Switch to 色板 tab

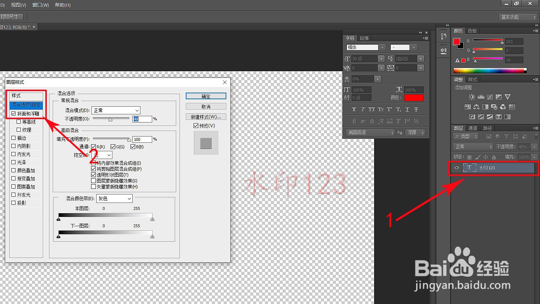click(x=472, y=31)
